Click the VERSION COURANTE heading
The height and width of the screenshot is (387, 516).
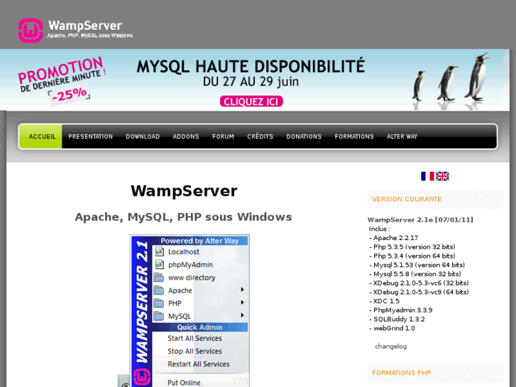point(407,200)
